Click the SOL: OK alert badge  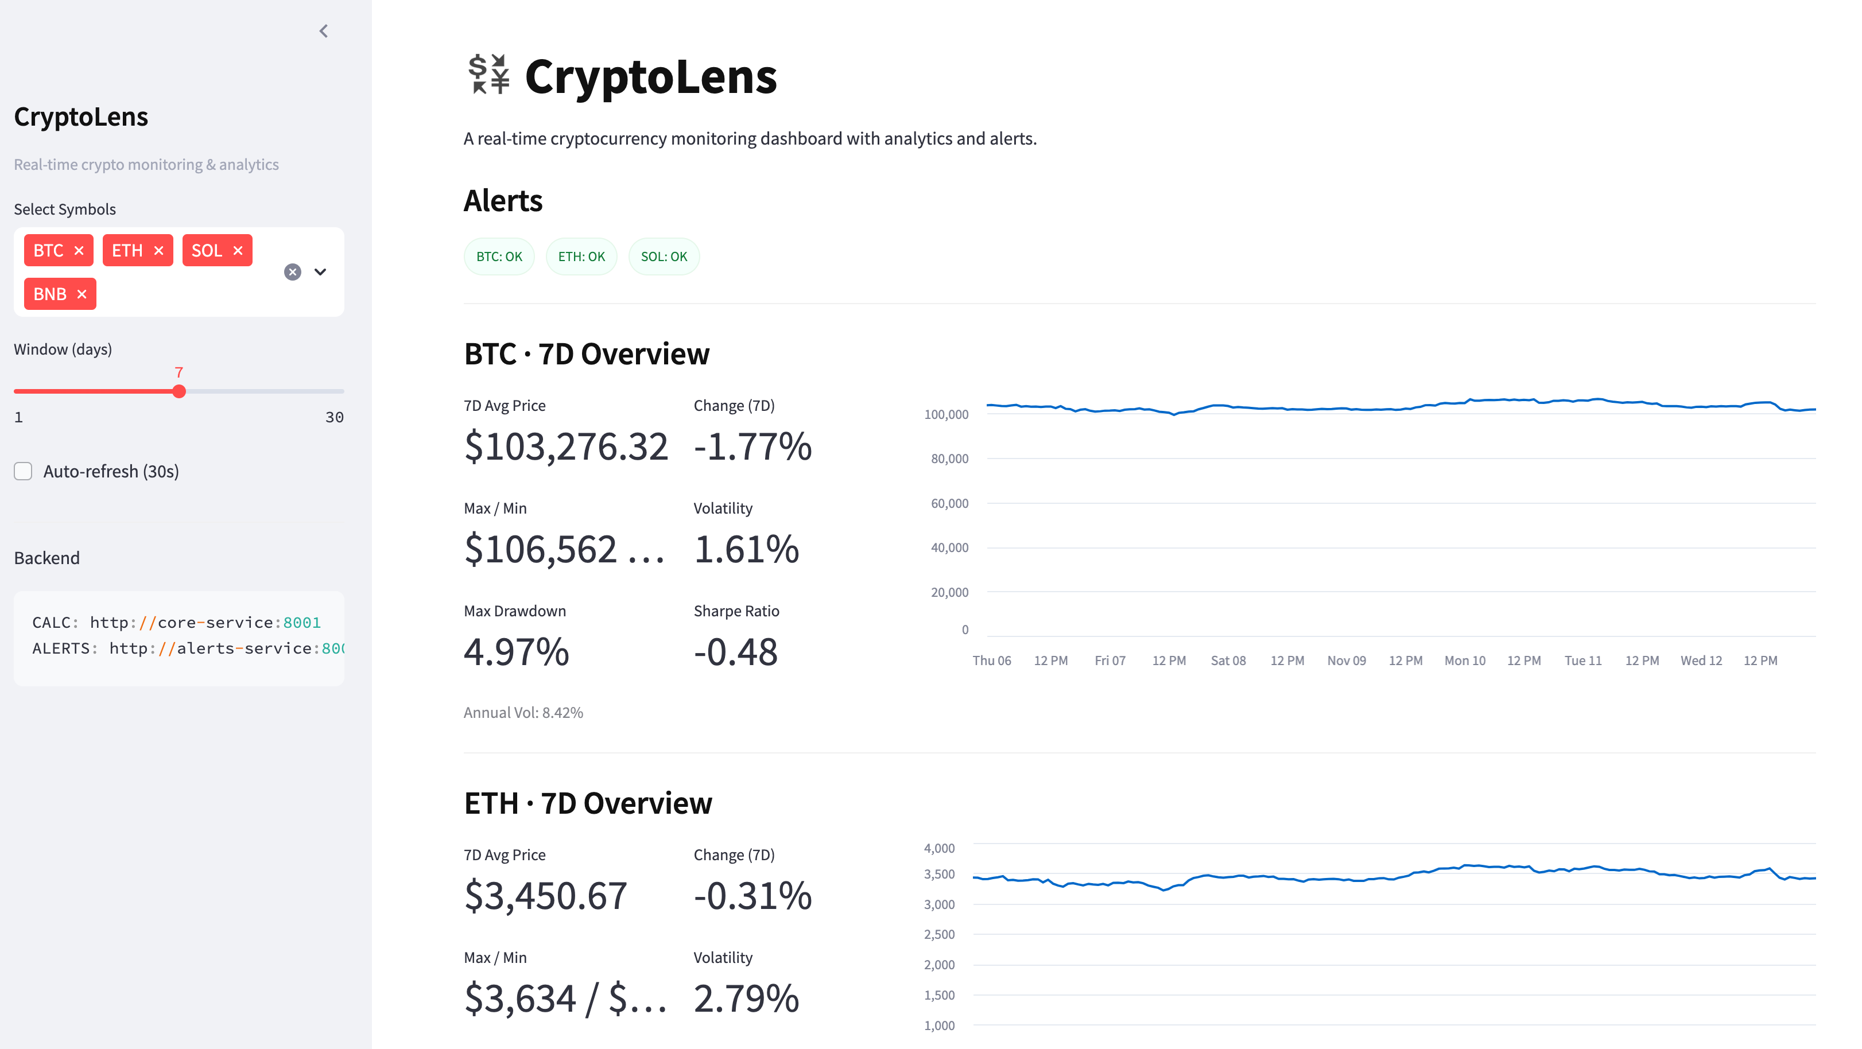tap(664, 256)
